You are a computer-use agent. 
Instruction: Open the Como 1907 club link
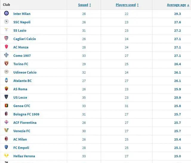pos(22,56)
